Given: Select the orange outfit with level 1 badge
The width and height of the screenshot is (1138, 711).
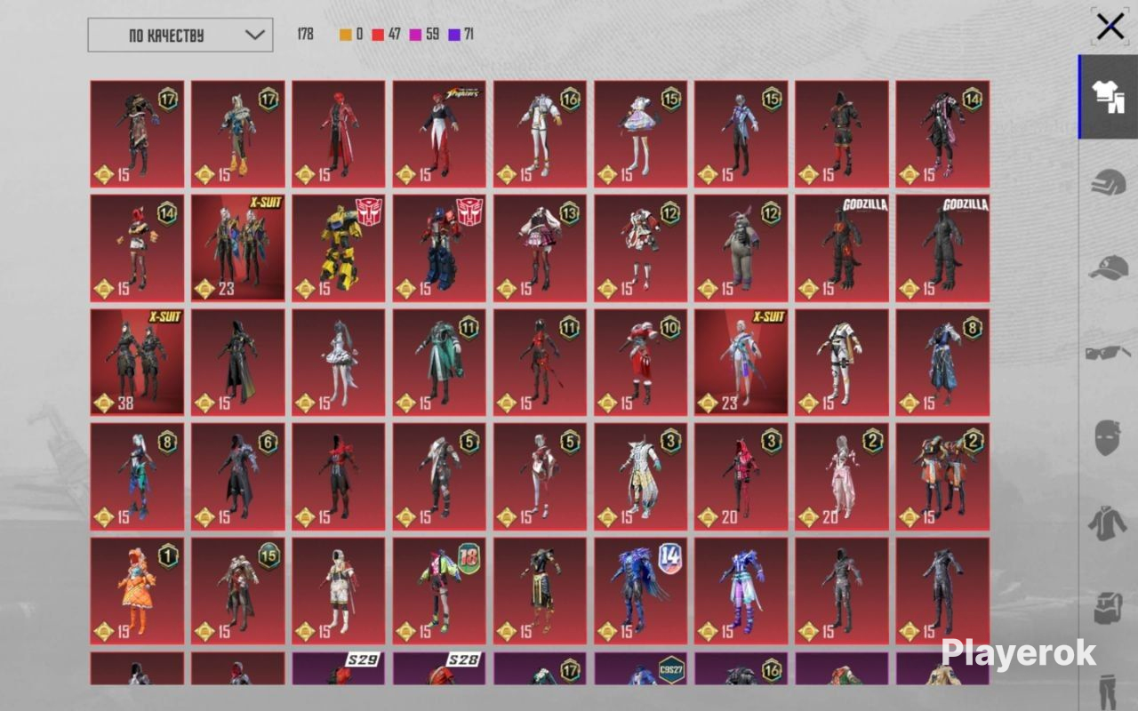Looking at the screenshot, I should [137, 590].
